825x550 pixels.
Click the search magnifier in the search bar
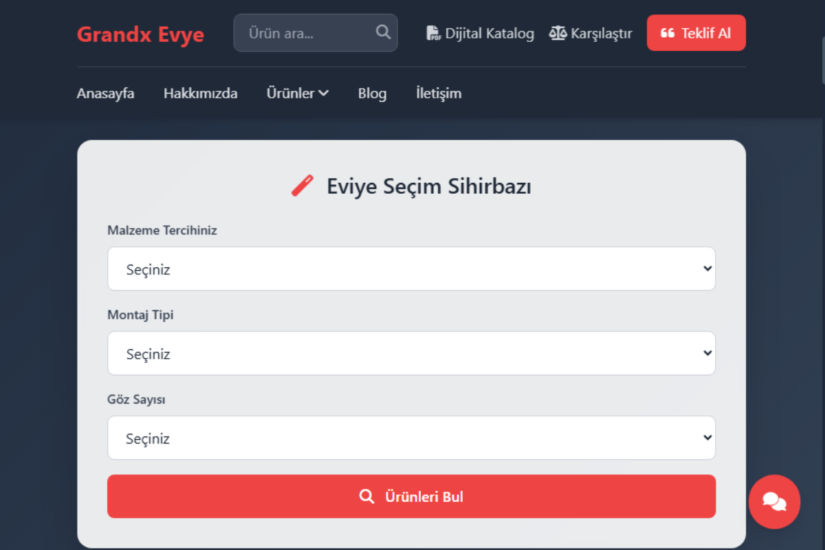click(382, 32)
